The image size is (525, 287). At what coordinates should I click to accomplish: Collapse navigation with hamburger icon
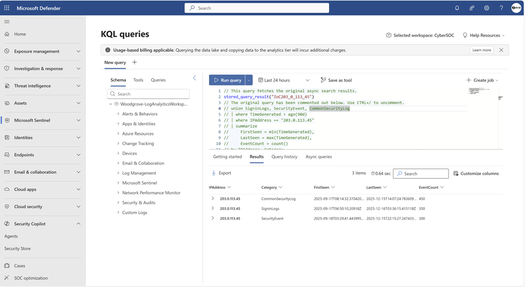7,21
